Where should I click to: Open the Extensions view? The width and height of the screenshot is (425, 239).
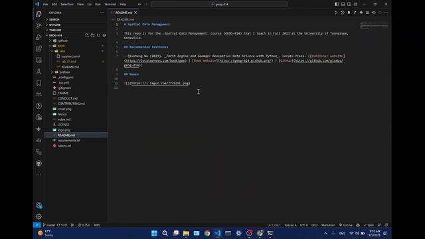click(39, 48)
